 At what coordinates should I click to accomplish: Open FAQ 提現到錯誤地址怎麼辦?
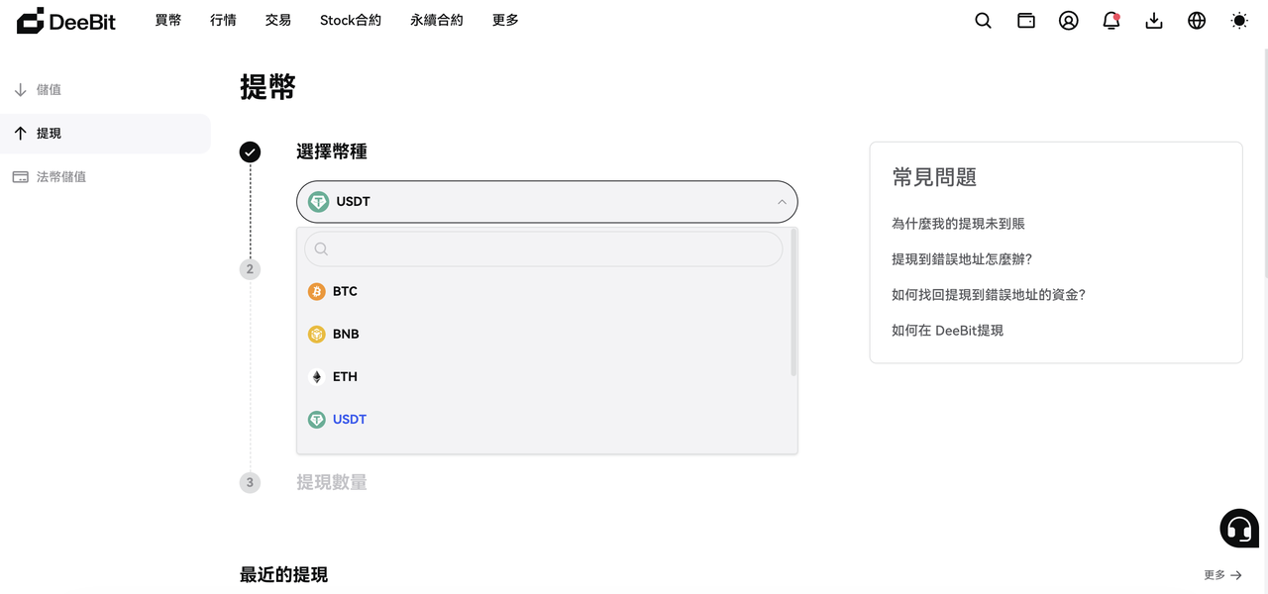(x=962, y=259)
